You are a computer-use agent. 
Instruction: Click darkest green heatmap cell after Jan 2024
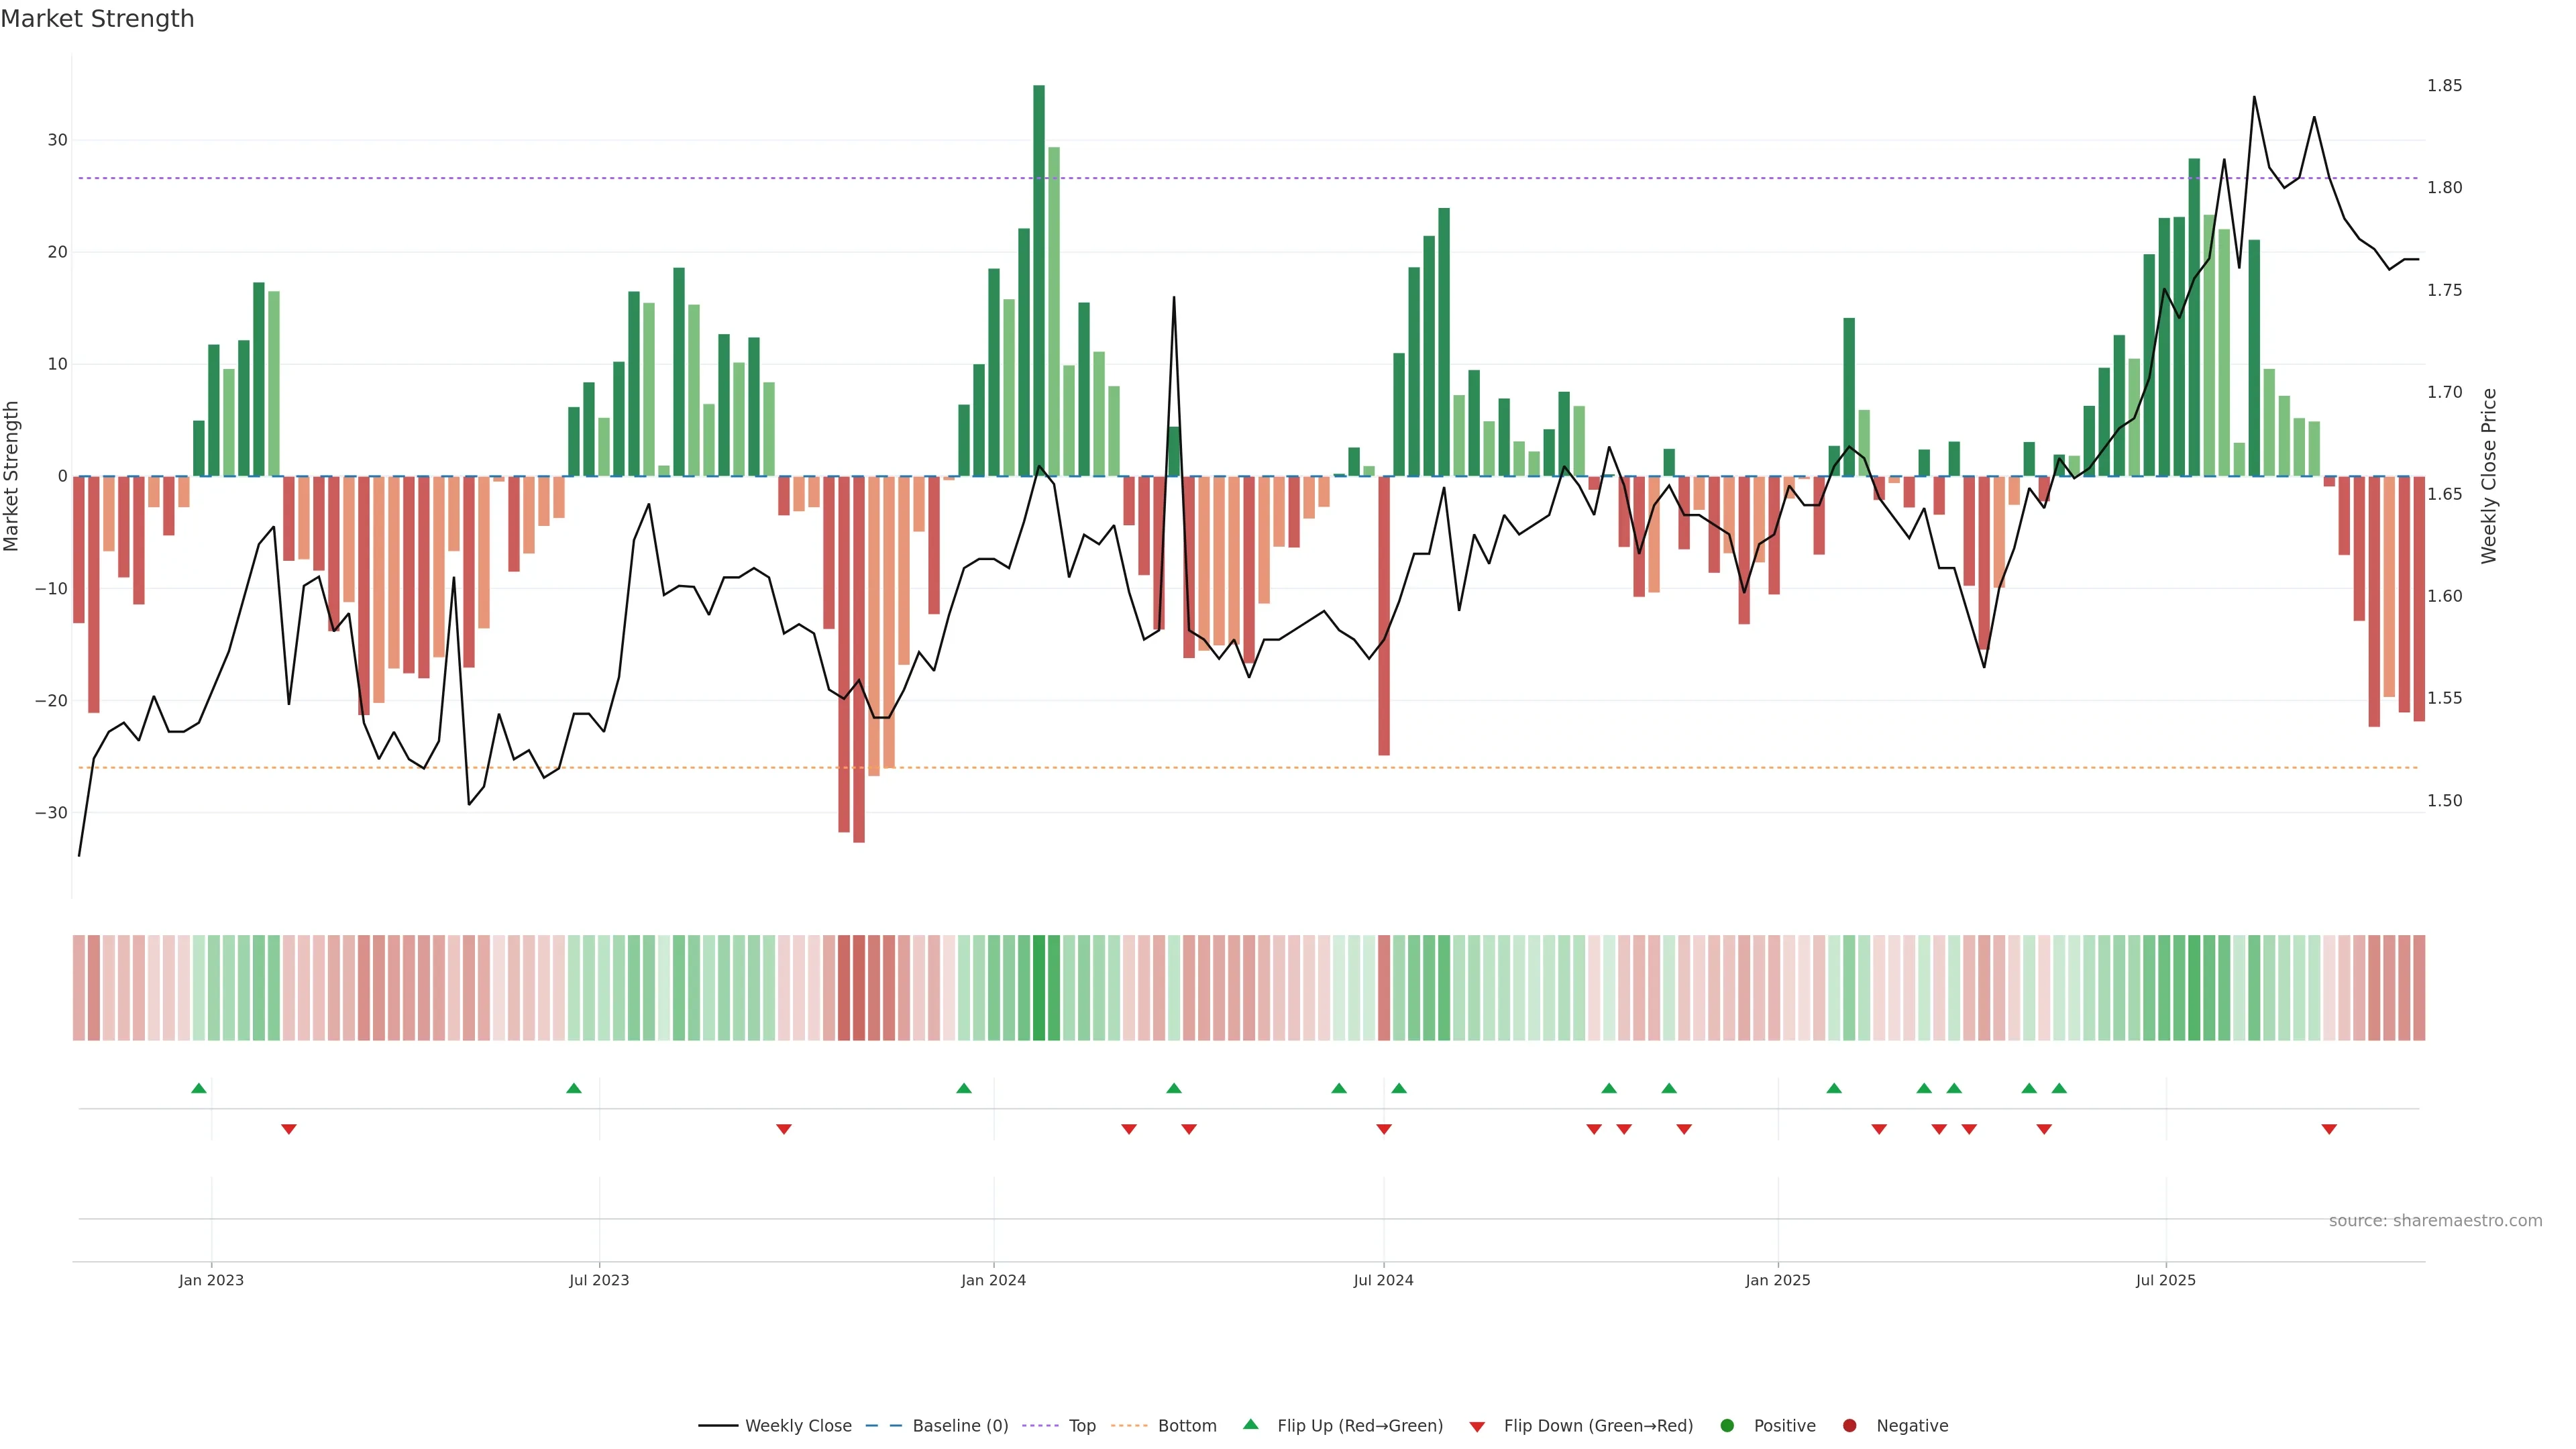pyautogui.click(x=1039, y=988)
